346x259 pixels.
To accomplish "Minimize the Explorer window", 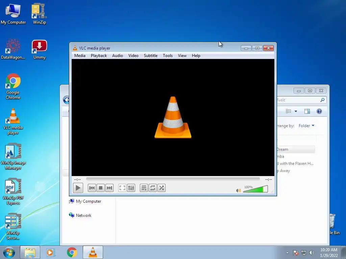I will (299, 90).
